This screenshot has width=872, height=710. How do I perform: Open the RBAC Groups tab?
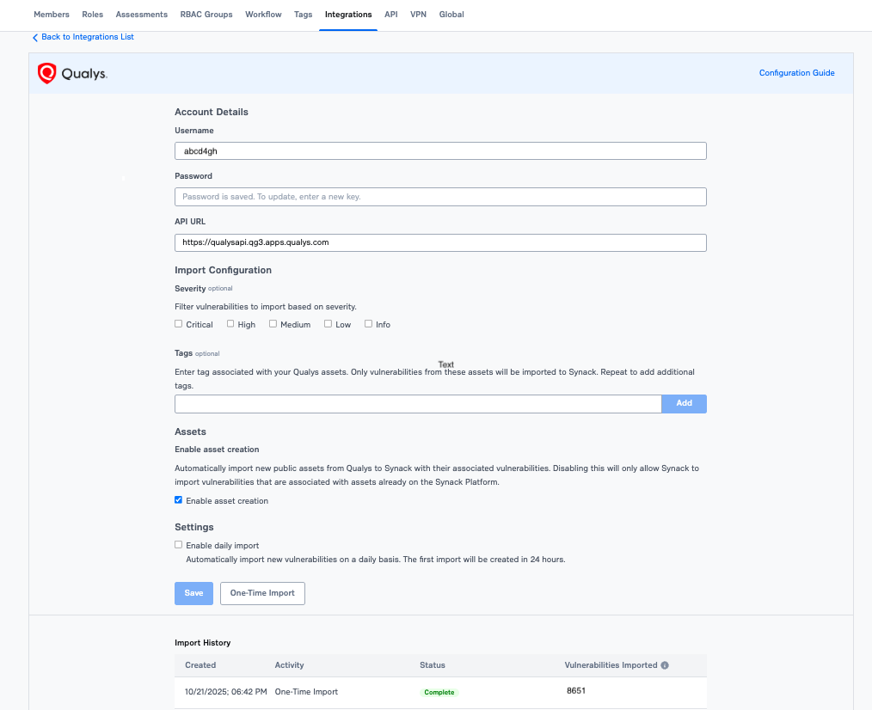(206, 15)
